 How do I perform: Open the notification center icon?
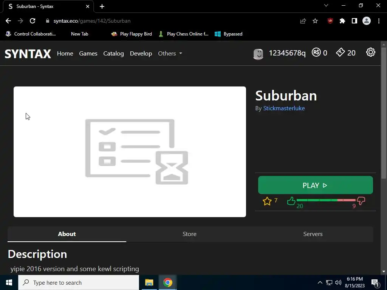(375, 282)
